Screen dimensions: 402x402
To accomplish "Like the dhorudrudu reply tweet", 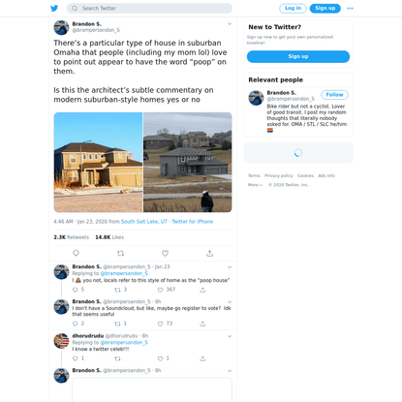I will 160,358.
